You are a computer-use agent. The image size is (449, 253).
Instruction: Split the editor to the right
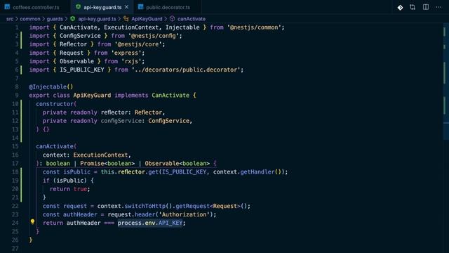point(426,7)
